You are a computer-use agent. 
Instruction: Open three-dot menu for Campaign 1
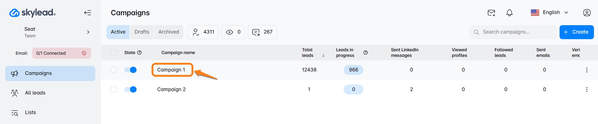tap(587, 70)
